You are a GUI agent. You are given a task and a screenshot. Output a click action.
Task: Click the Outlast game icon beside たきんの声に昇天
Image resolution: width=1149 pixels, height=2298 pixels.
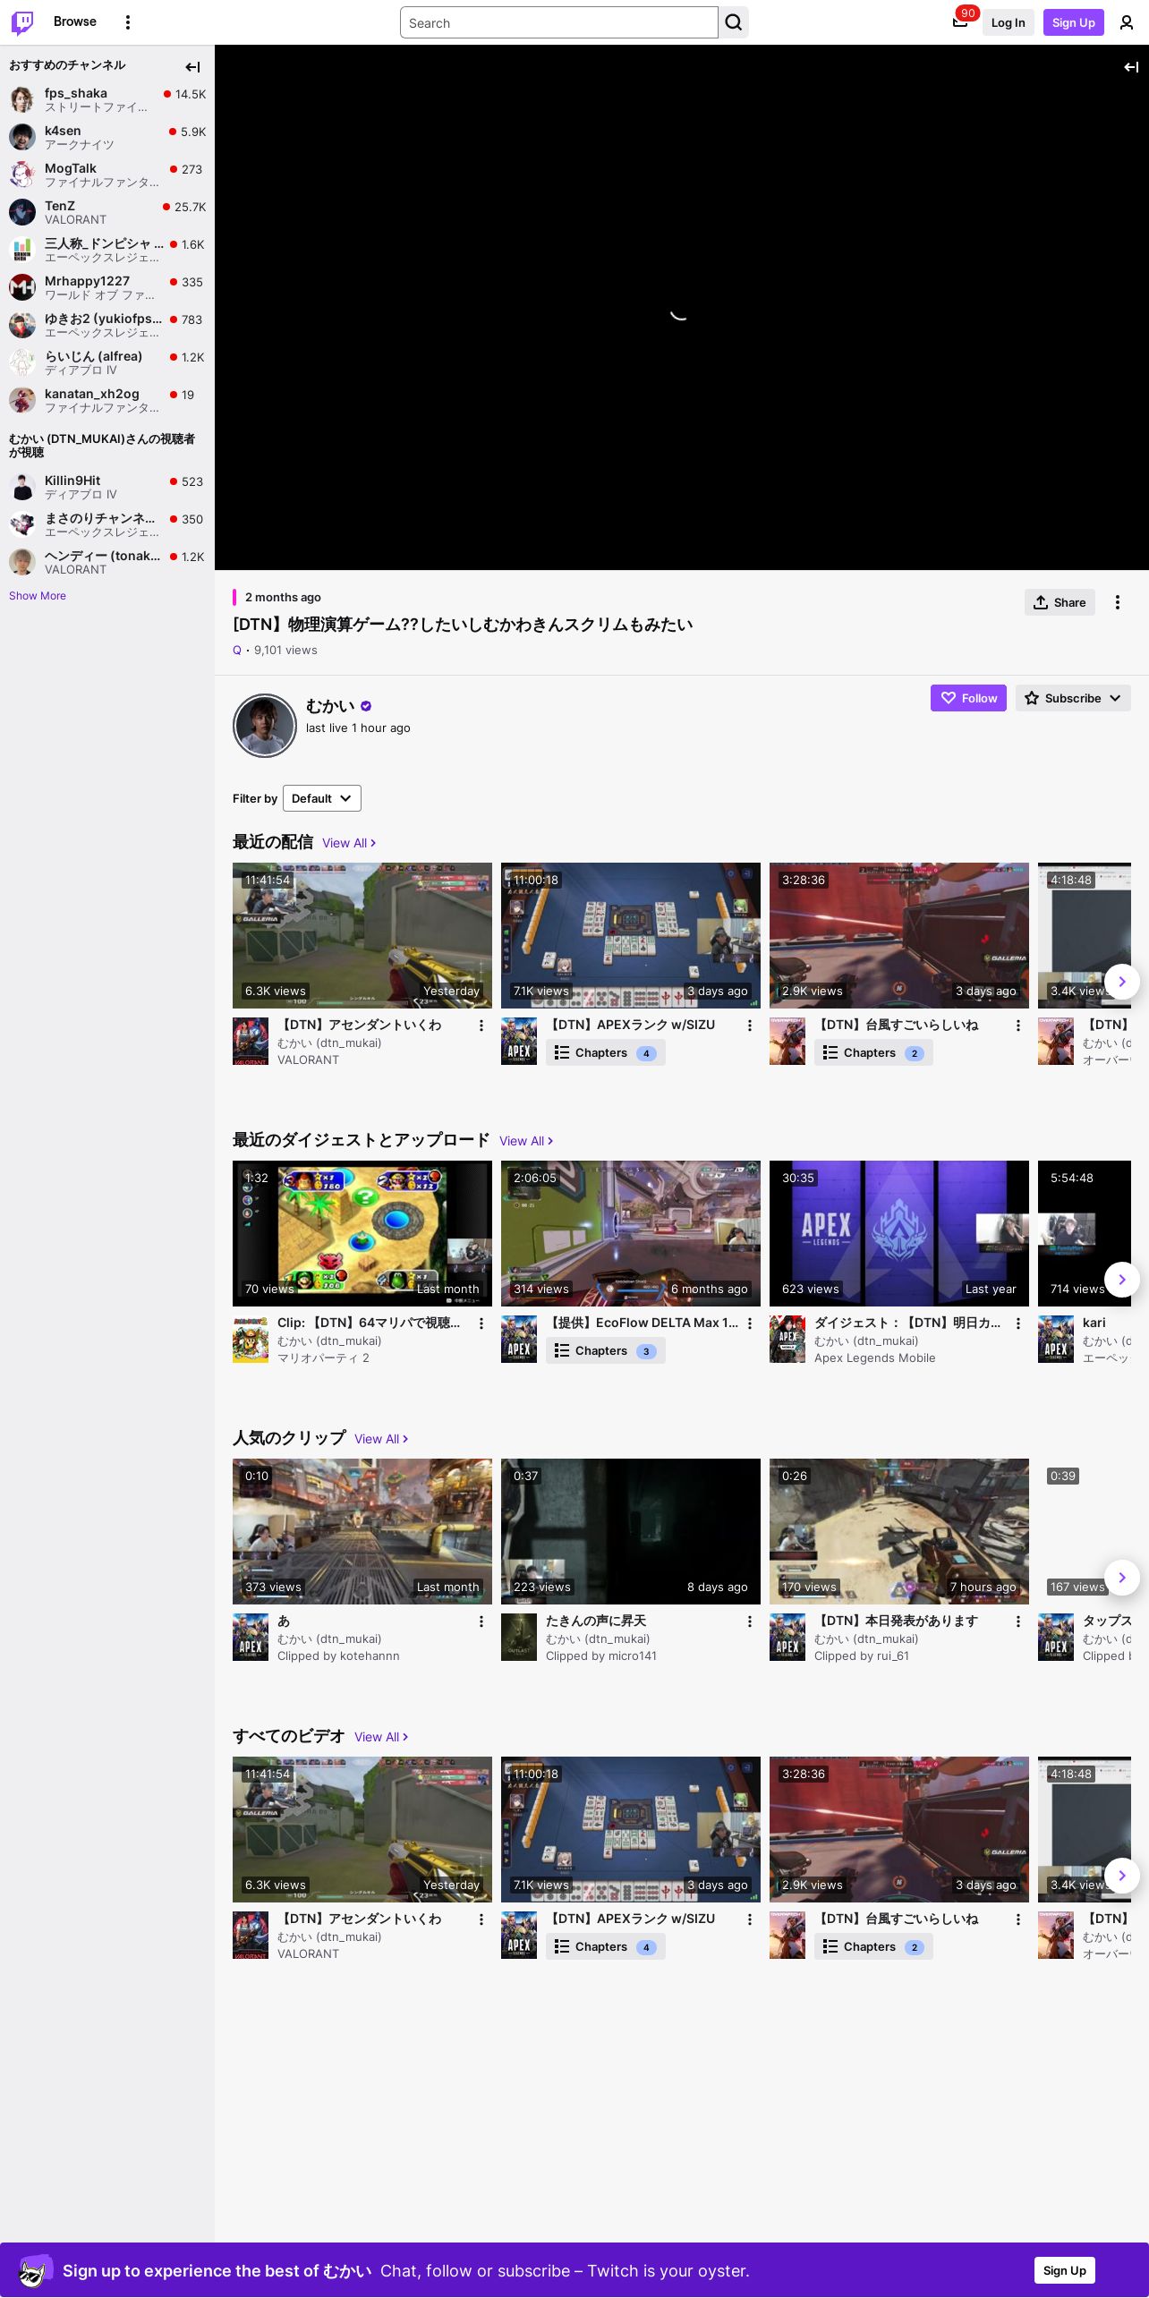click(x=519, y=1637)
